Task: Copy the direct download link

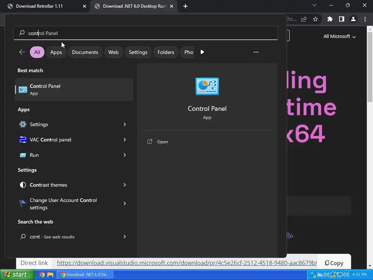Action: tap(334, 263)
